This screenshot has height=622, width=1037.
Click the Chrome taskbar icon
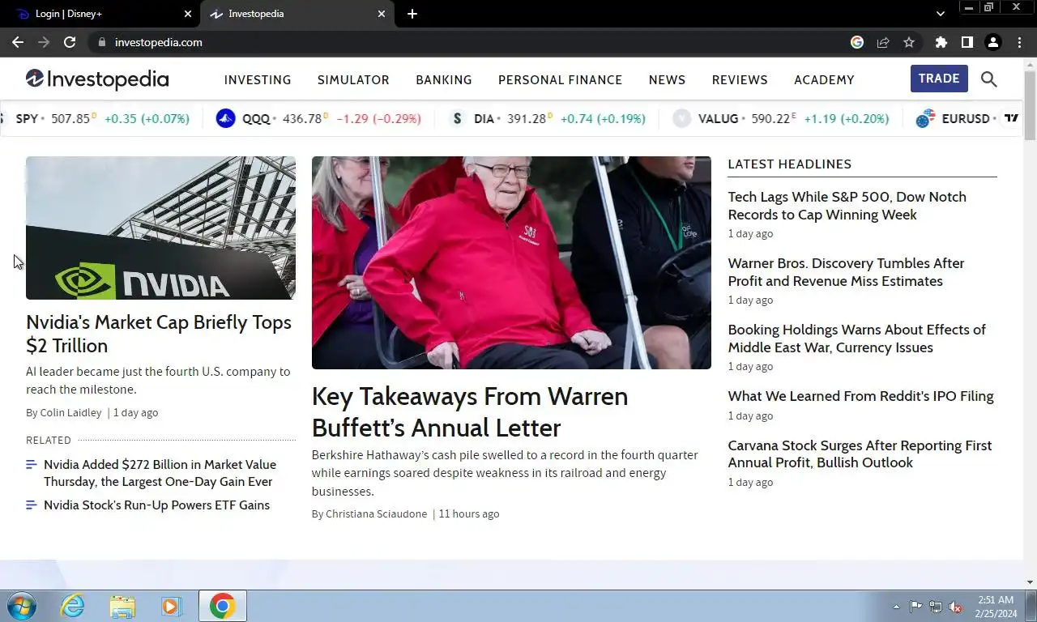[x=222, y=606]
